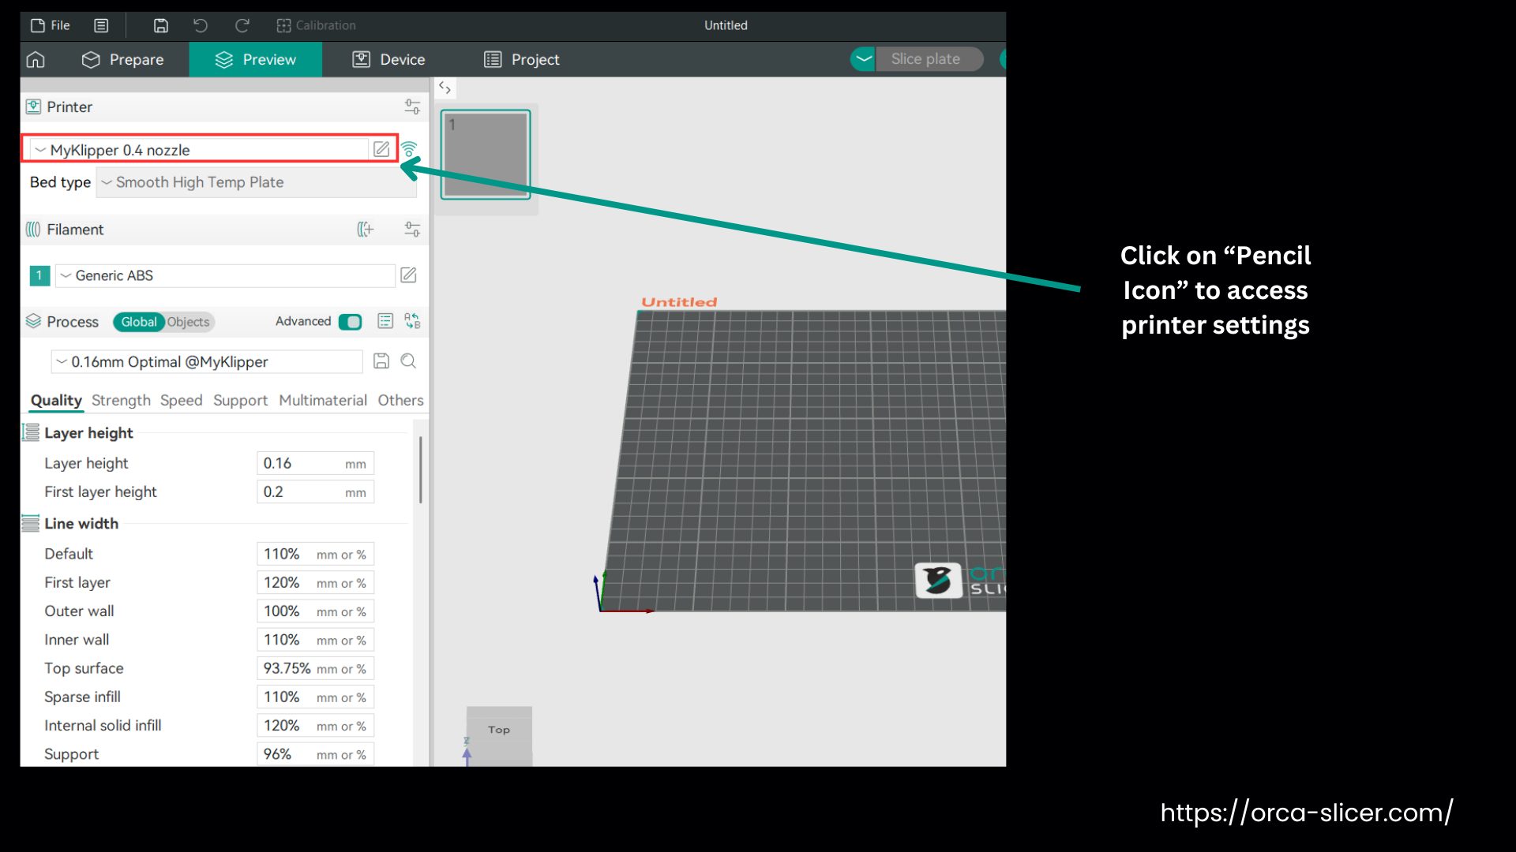Select the Multimaterial settings tab
The width and height of the screenshot is (1516, 852).
click(323, 401)
